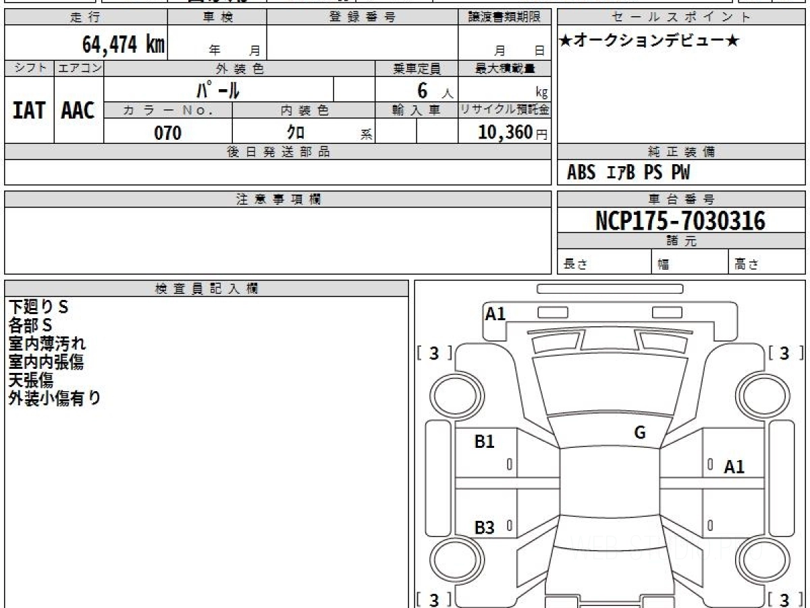Select the セールスポイント heading
810x608 pixels.
click(682, 18)
